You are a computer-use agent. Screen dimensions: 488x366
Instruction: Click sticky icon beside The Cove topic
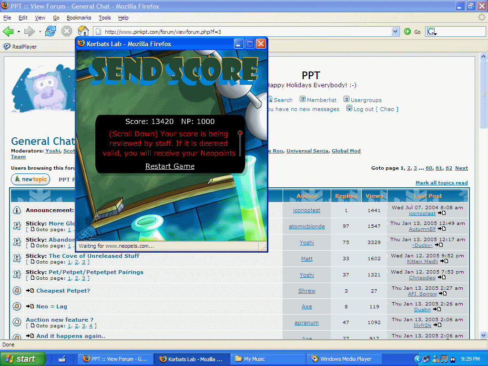coord(17,258)
